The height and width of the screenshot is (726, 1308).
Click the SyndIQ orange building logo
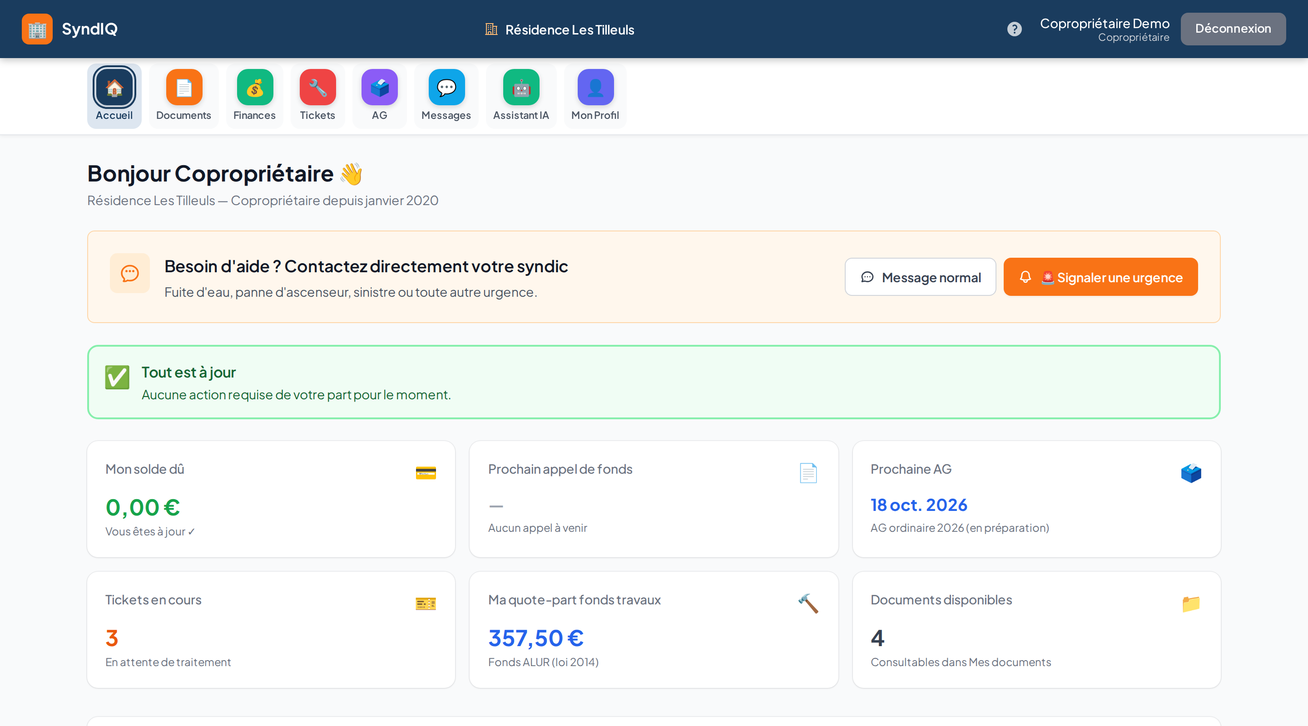(37, 29)
